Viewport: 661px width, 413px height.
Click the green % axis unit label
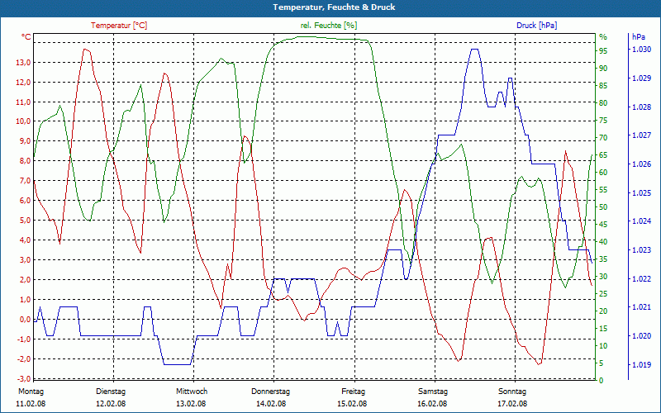[603, 37]
